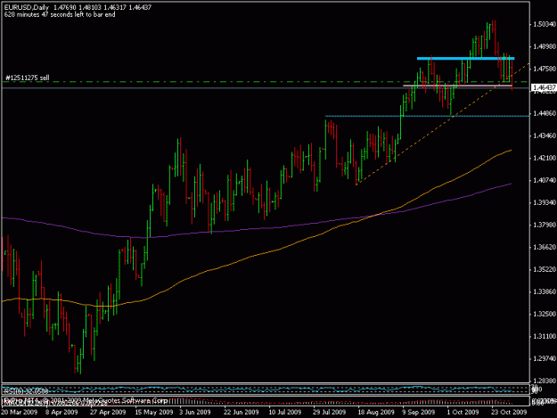Click the 1.43460 price axis label
This screenshot has width=557, height=418.
[545, 135]
